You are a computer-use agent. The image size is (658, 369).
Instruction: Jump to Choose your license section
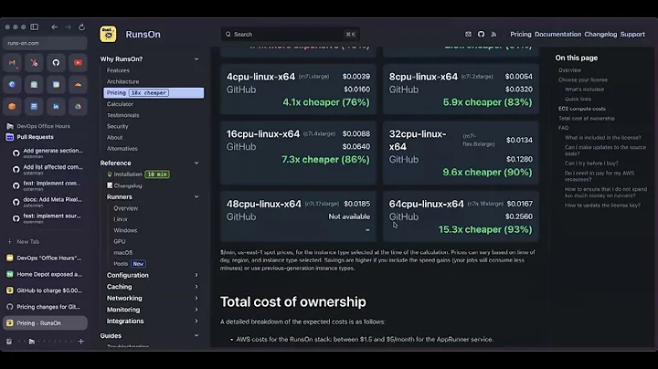pyautogui.click(x=582, y=79)
